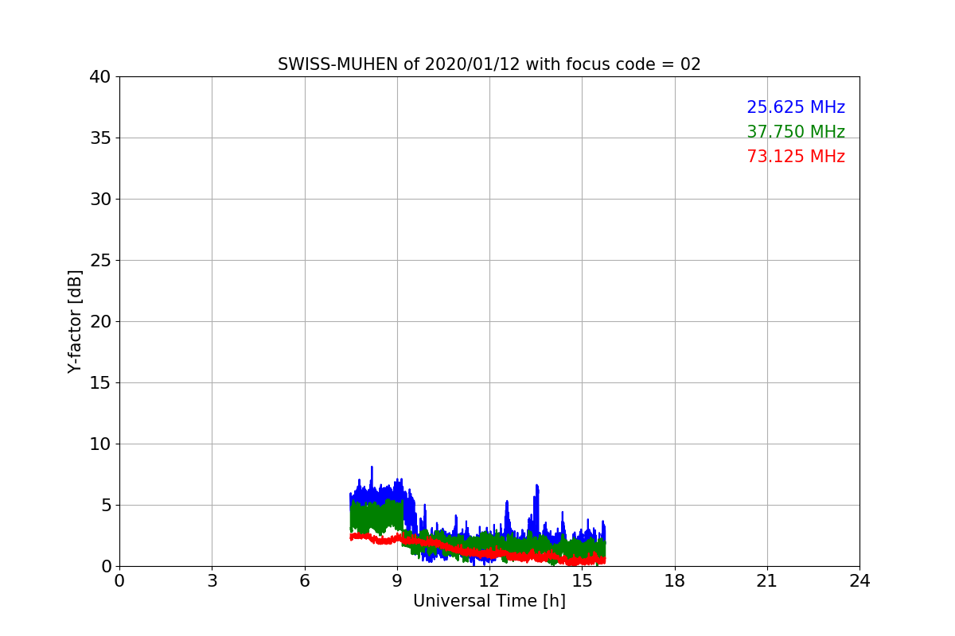Select the 73.125 MHz legend label
Image resolution: width=955 pixels, height=636 pixels.
(x=796, y=157)
